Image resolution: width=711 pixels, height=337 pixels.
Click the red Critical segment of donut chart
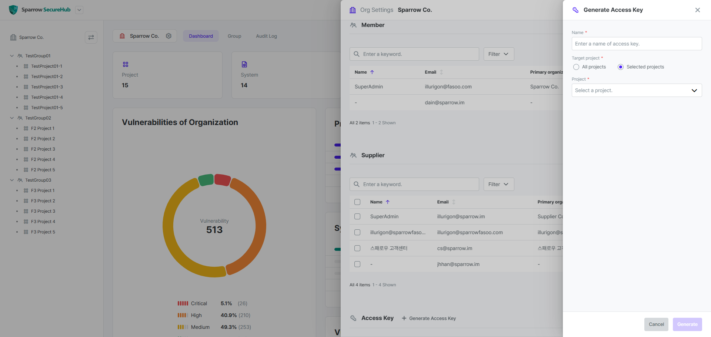[222, 180]
